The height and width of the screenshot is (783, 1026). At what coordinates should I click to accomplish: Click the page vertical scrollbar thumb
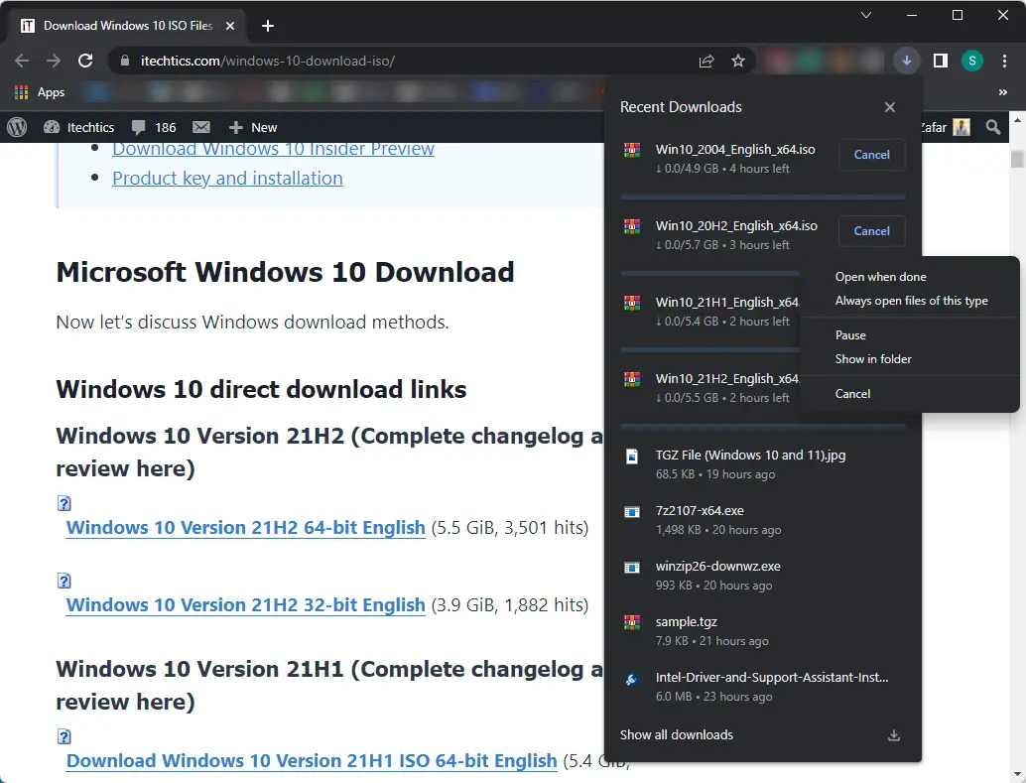coord(1017,159)
